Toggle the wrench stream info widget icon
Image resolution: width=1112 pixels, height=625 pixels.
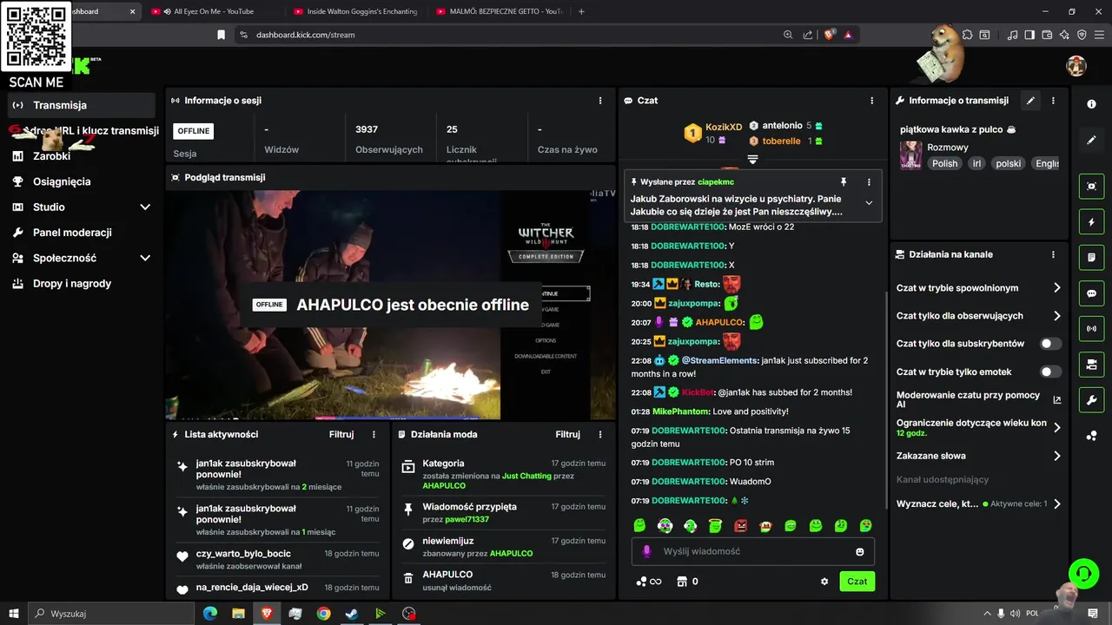tap(1091, 399)
